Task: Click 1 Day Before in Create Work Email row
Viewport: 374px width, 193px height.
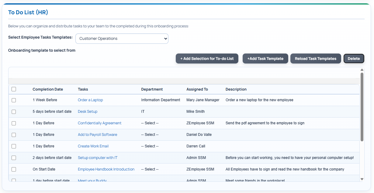Action: 43,146
